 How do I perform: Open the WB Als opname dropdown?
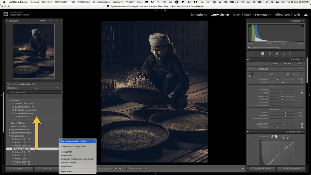293,74
